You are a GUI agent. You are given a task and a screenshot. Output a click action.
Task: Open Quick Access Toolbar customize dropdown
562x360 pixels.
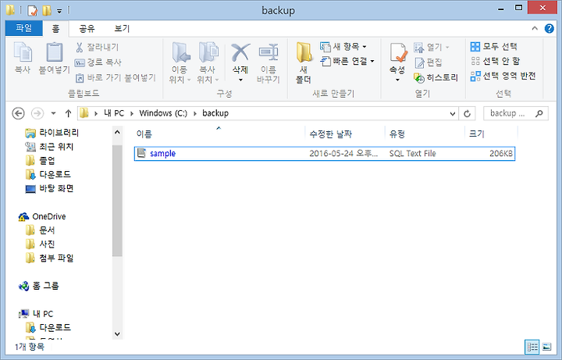coord(59,11)
